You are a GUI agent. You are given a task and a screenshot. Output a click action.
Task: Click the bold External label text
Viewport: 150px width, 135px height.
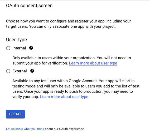point(20,71)
